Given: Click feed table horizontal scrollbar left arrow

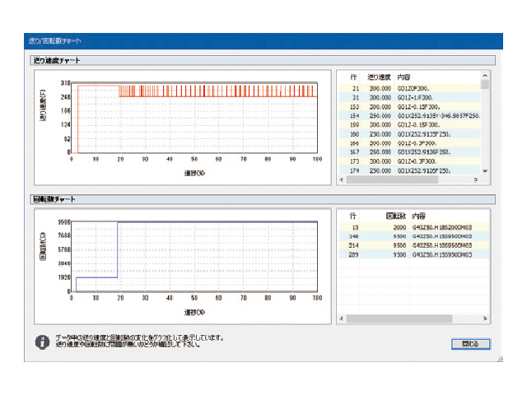Looking at the screenshot, I should [342, 179].
